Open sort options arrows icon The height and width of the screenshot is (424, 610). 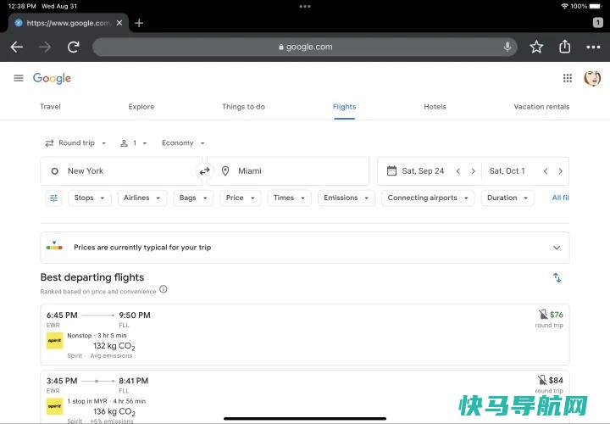(557, 277)
